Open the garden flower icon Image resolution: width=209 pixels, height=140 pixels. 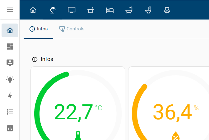tap(167, 10)
